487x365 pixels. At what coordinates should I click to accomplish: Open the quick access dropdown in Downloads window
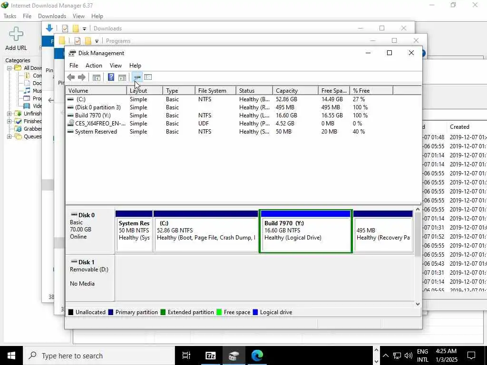[x=84, y=29]
